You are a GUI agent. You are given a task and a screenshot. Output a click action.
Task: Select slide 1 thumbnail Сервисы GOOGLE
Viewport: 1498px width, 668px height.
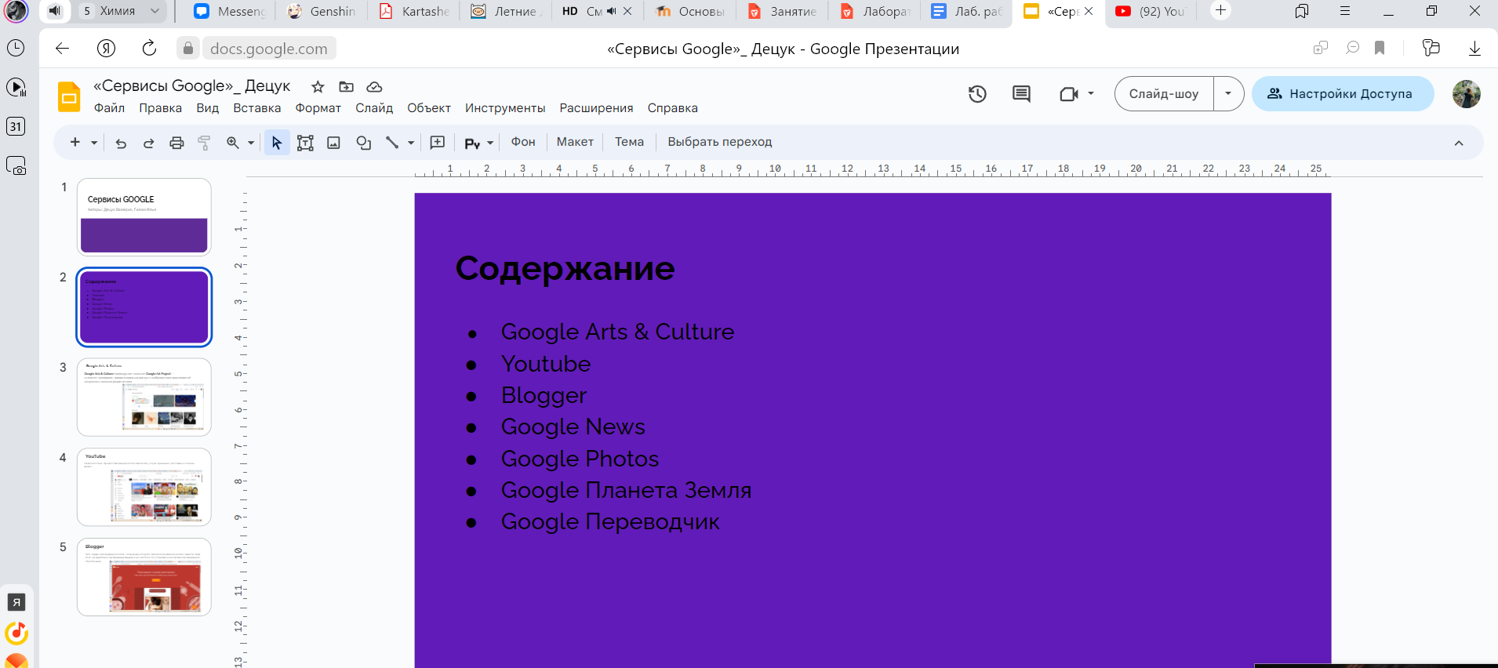144,217
